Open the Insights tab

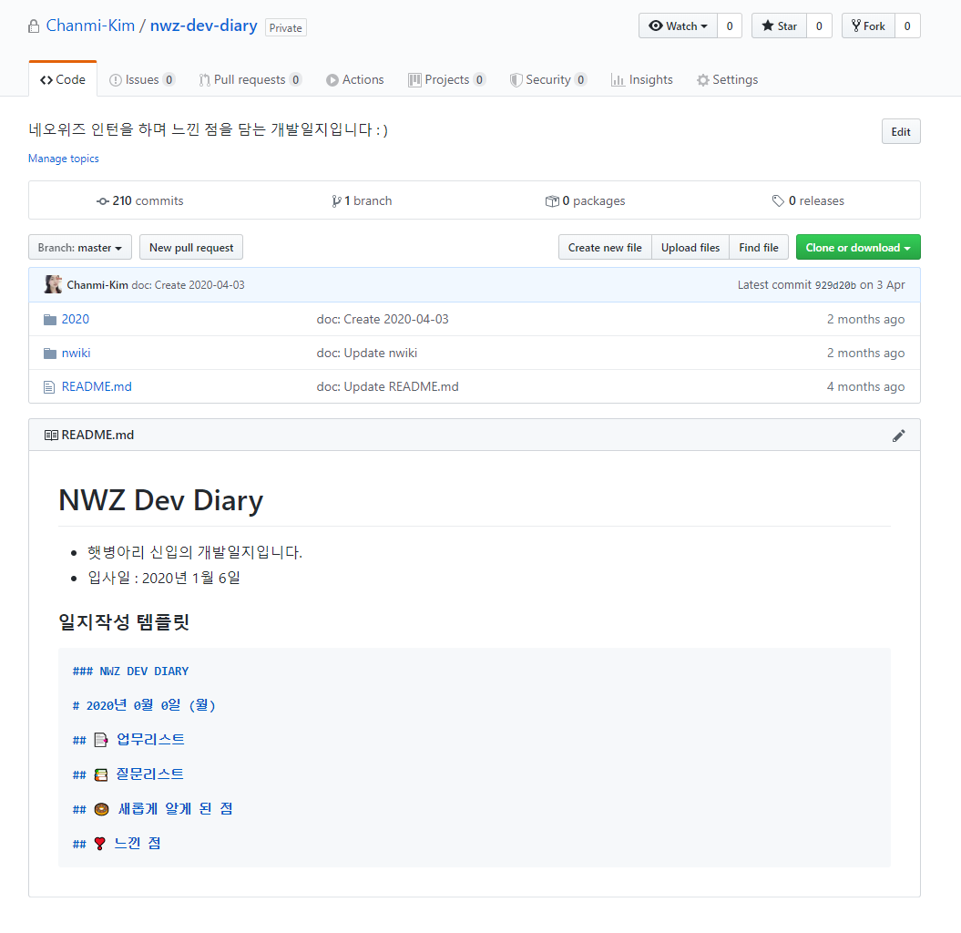641,79
